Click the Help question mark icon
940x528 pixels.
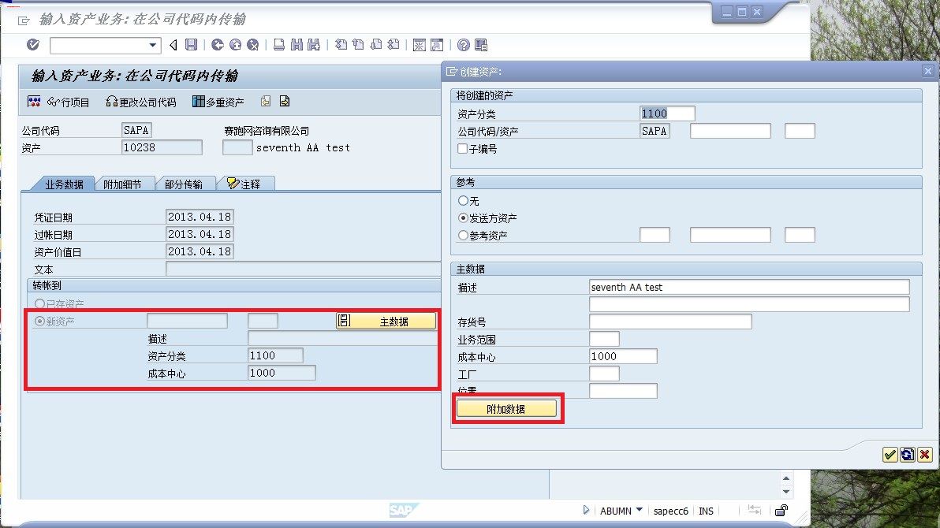click(464, 44)
